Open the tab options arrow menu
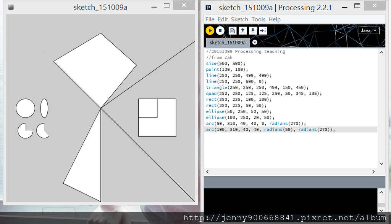391x224 pixels. pos(255,42)
